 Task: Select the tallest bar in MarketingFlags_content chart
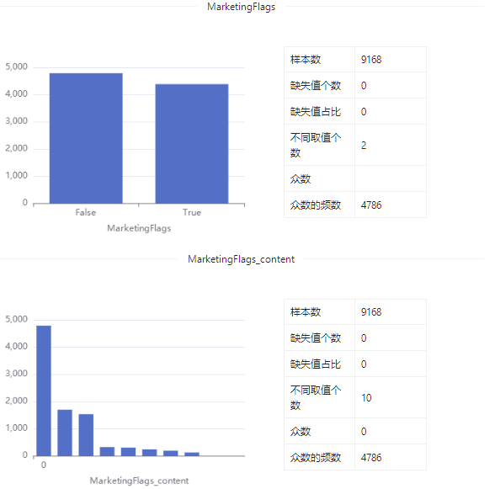(x=44, y=391)
